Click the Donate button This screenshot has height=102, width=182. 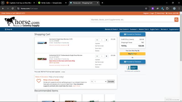111,82
